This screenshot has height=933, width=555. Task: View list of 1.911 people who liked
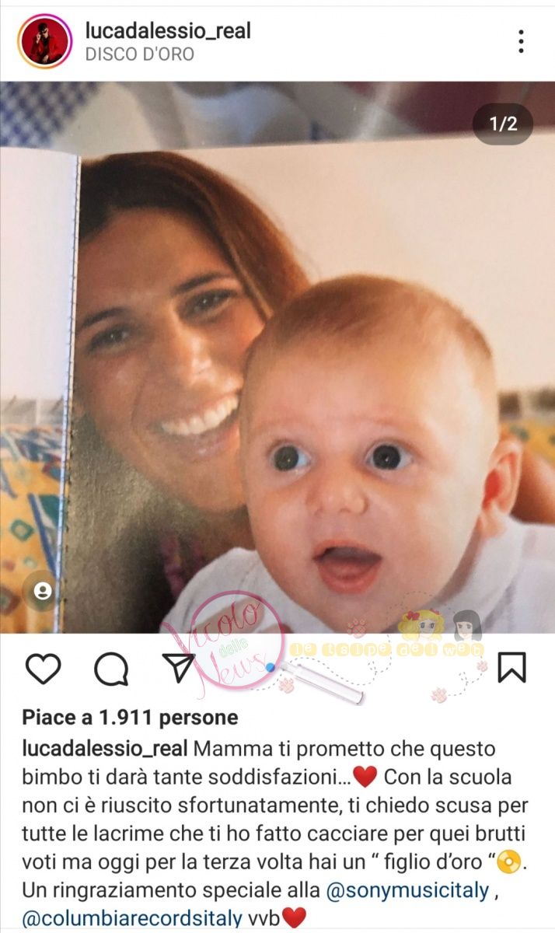[x=130, y=717]
